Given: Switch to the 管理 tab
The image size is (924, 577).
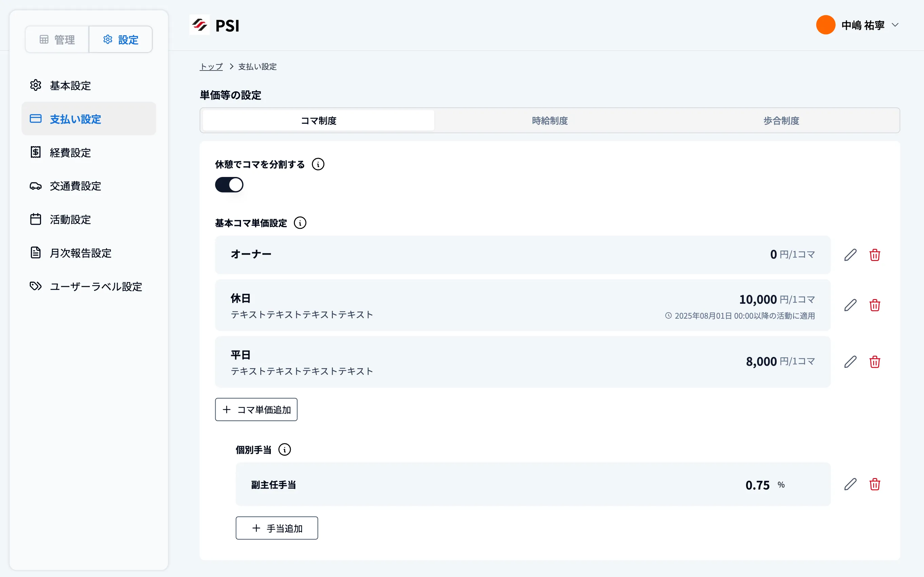Looking at the screenshot, I should coord(57,39).
